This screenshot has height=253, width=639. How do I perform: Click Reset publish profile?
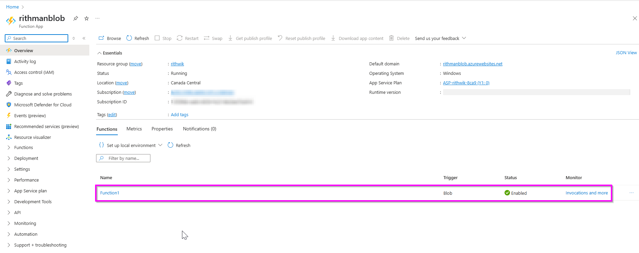pos(301,38)
